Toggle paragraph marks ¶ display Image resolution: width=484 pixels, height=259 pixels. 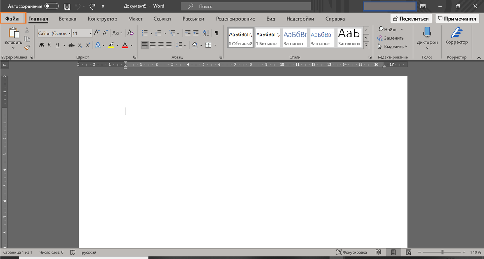217,33
